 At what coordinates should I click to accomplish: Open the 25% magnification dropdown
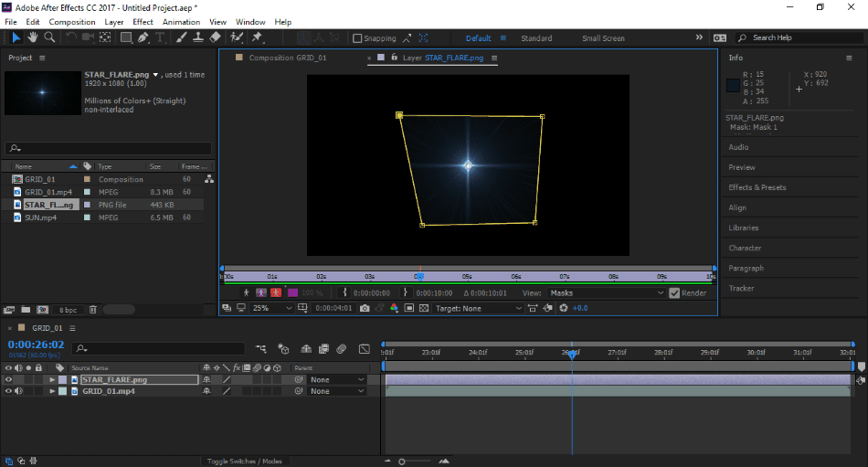[271, 308]
